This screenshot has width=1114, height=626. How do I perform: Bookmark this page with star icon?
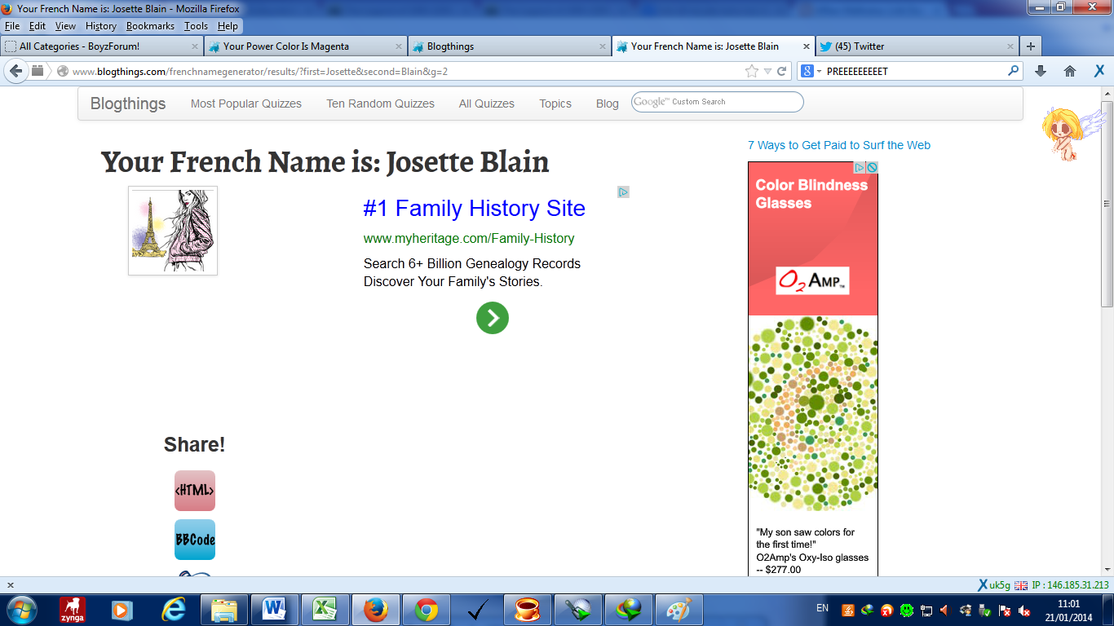click(x=751, y=72)
